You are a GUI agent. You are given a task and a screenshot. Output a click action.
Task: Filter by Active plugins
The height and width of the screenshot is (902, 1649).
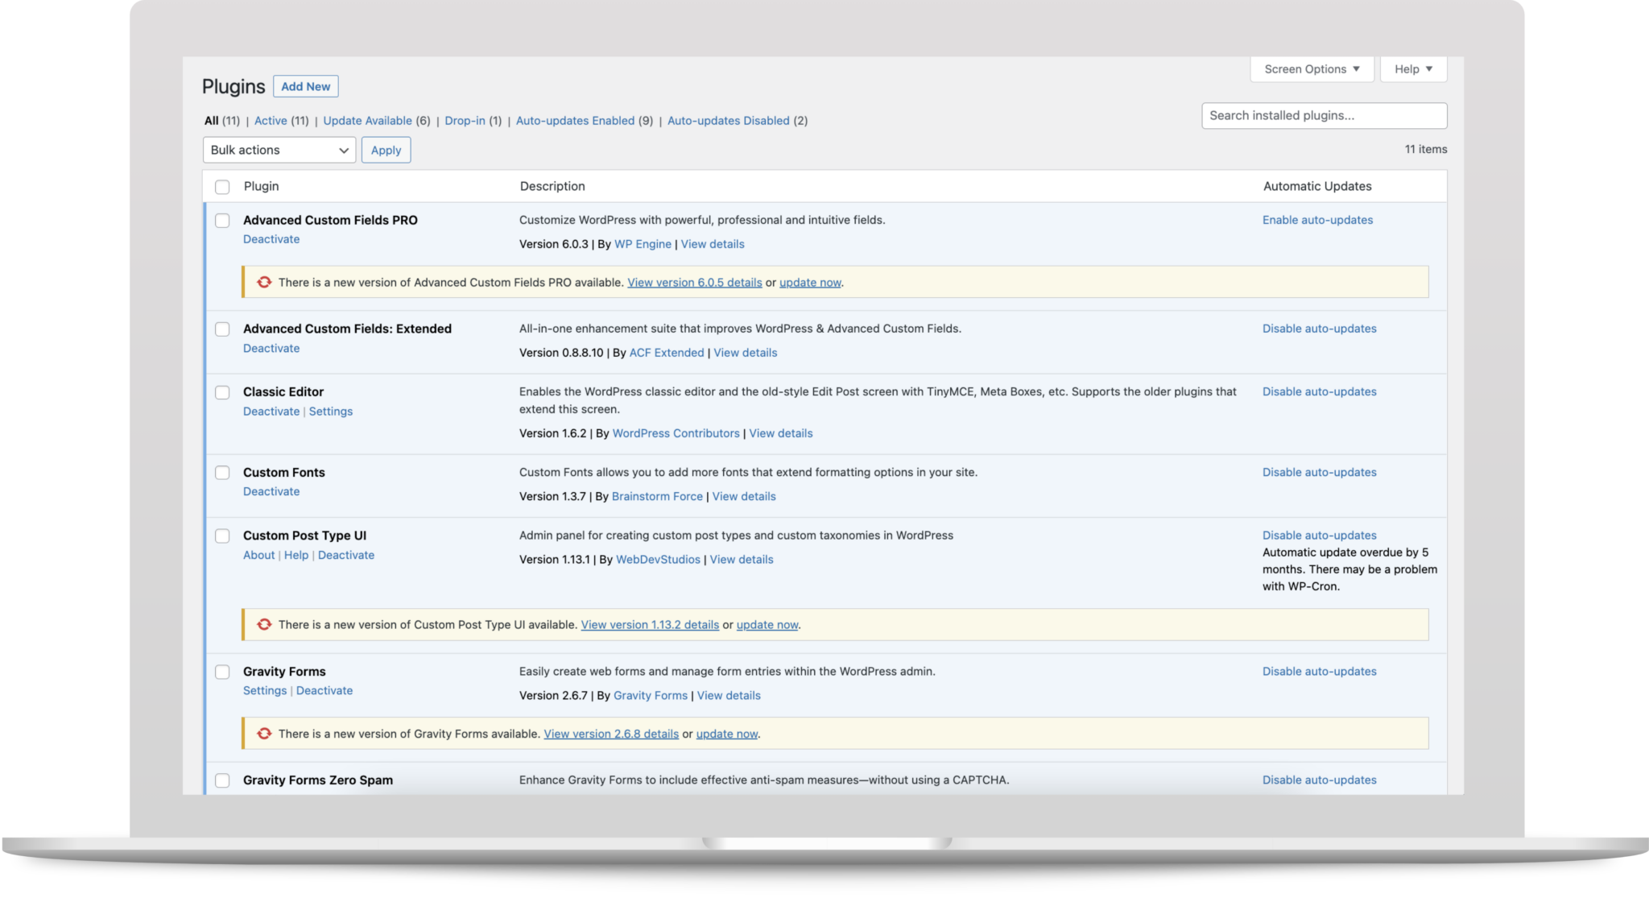click(271, 121)
